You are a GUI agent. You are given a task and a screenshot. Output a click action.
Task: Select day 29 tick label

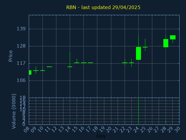coord(170,129)
